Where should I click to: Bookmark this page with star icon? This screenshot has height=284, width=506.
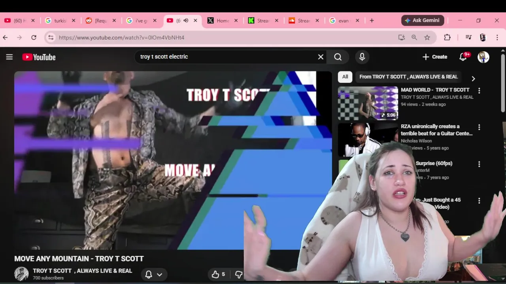[427, 37]
